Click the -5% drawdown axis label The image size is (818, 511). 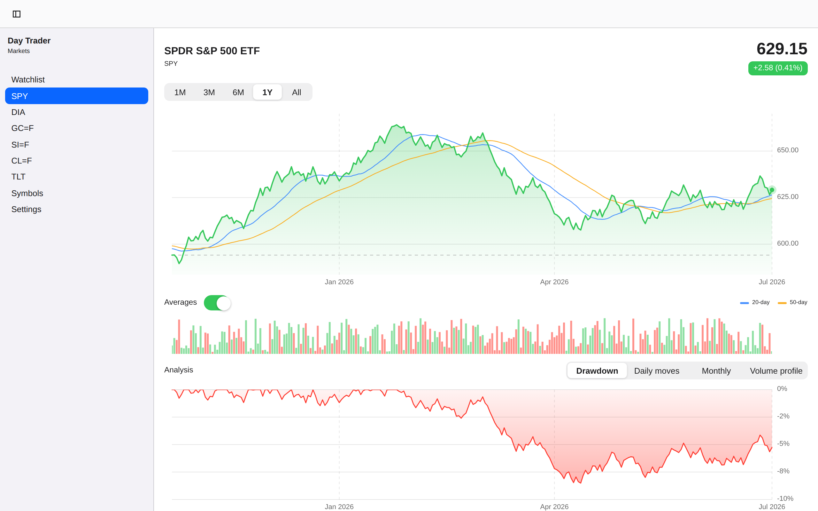pyautogui.click(x=783, y=444)
